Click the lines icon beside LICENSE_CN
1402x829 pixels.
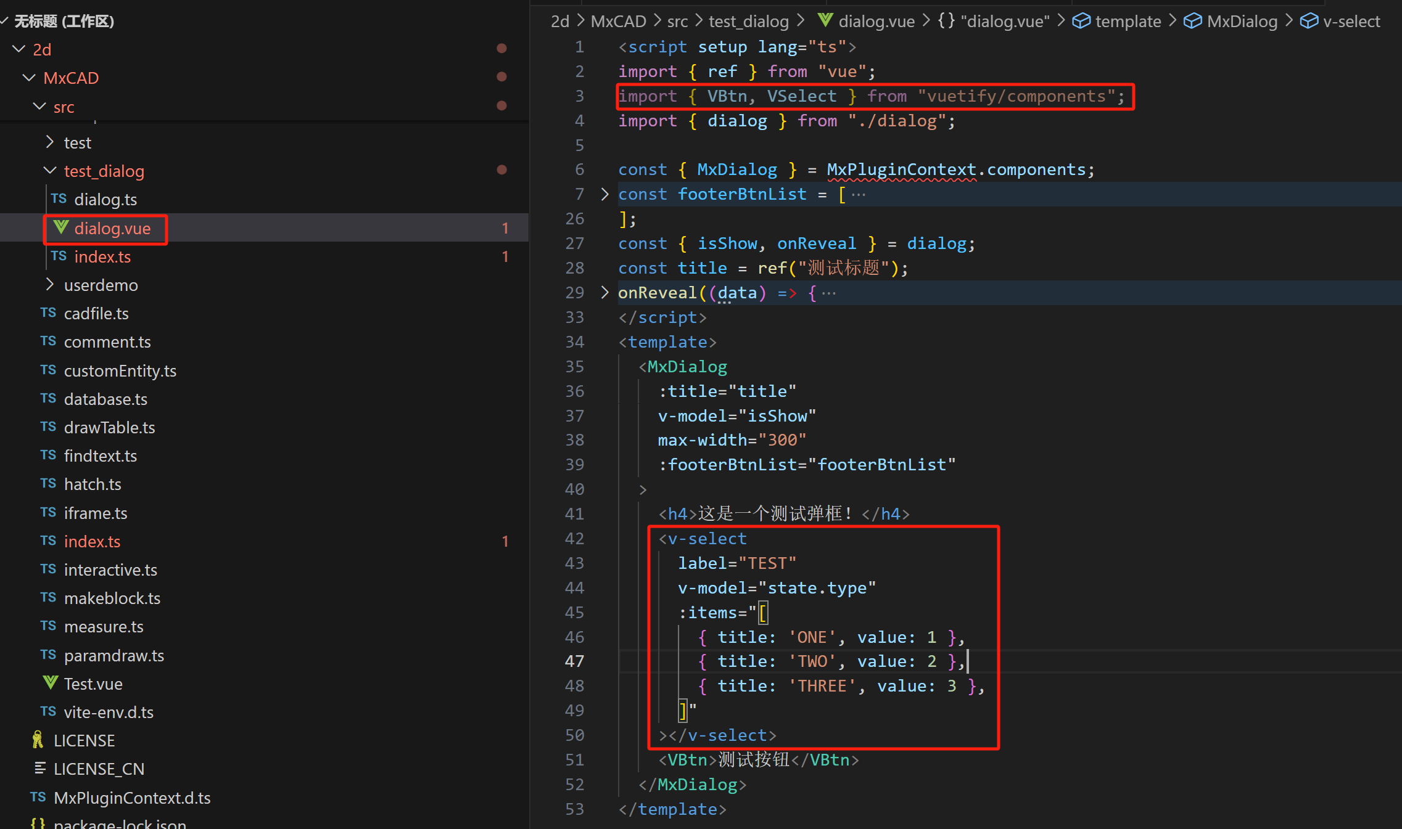click(40, 768)
